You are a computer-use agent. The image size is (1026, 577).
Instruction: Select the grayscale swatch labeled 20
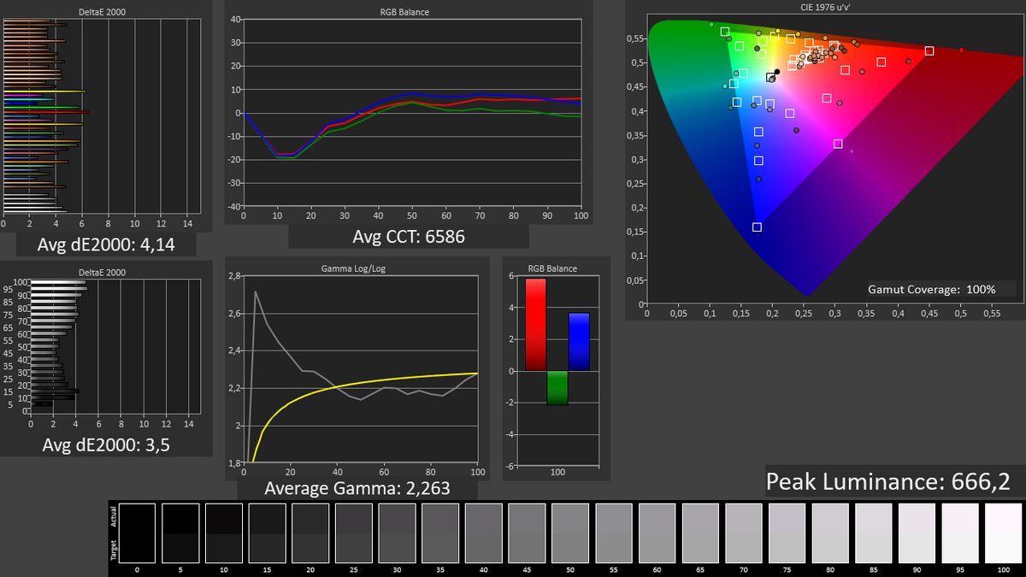coord(310,533)
